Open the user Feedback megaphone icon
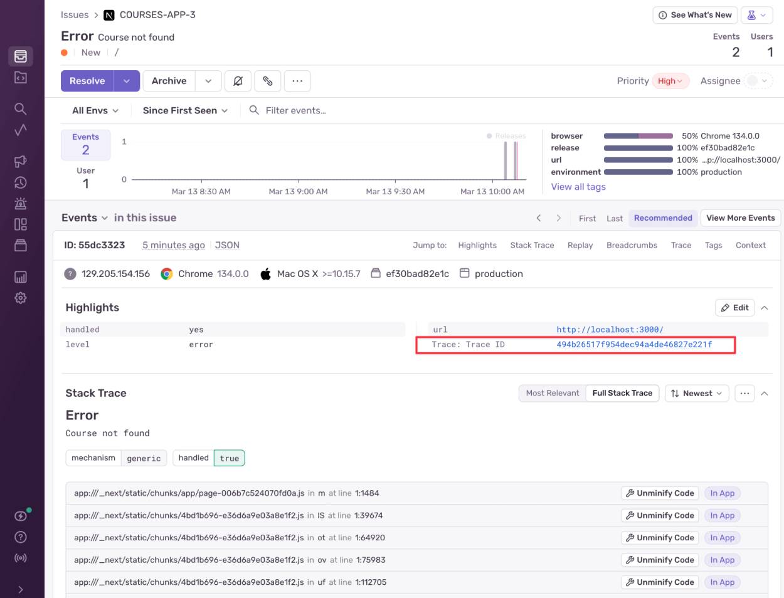The width and height of the screenshot is (784, 598). click(21, 162)
